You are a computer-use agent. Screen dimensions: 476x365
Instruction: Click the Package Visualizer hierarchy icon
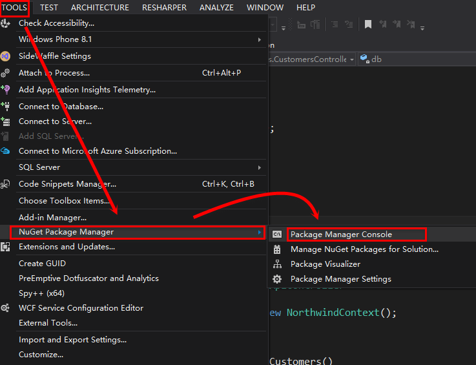coord(277,264)
